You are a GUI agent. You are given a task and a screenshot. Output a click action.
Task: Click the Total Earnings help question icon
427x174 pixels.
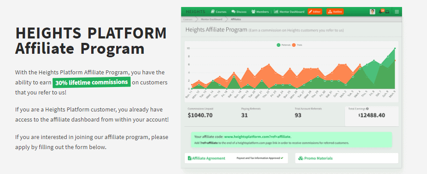click(367, 108)
